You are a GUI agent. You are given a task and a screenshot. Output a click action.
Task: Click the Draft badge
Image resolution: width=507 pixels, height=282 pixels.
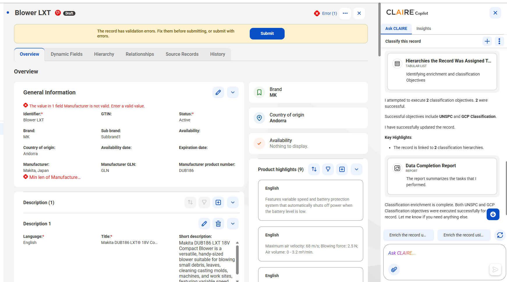pyautogui.click(x=69, y=13)
